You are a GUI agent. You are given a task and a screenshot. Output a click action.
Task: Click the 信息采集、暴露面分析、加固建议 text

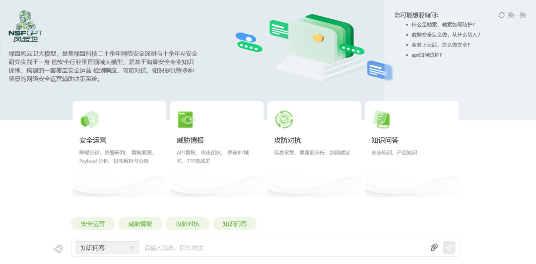pyautogui.click(x=312, y=153)
